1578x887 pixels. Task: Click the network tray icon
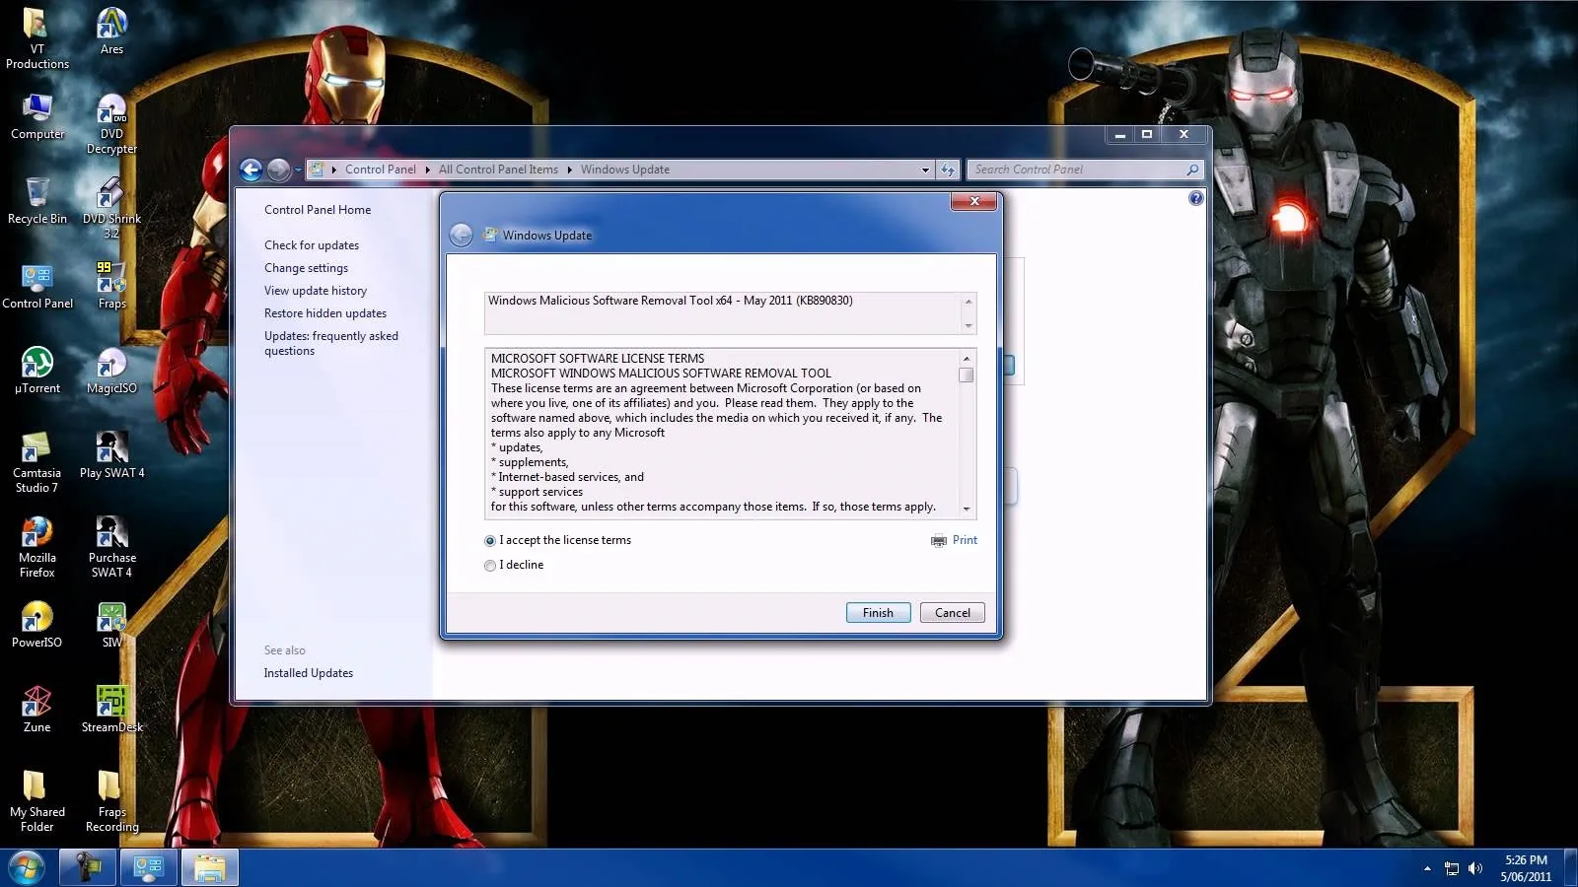1451,868
